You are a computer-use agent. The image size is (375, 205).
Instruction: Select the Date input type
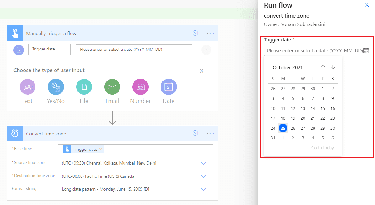168,87
